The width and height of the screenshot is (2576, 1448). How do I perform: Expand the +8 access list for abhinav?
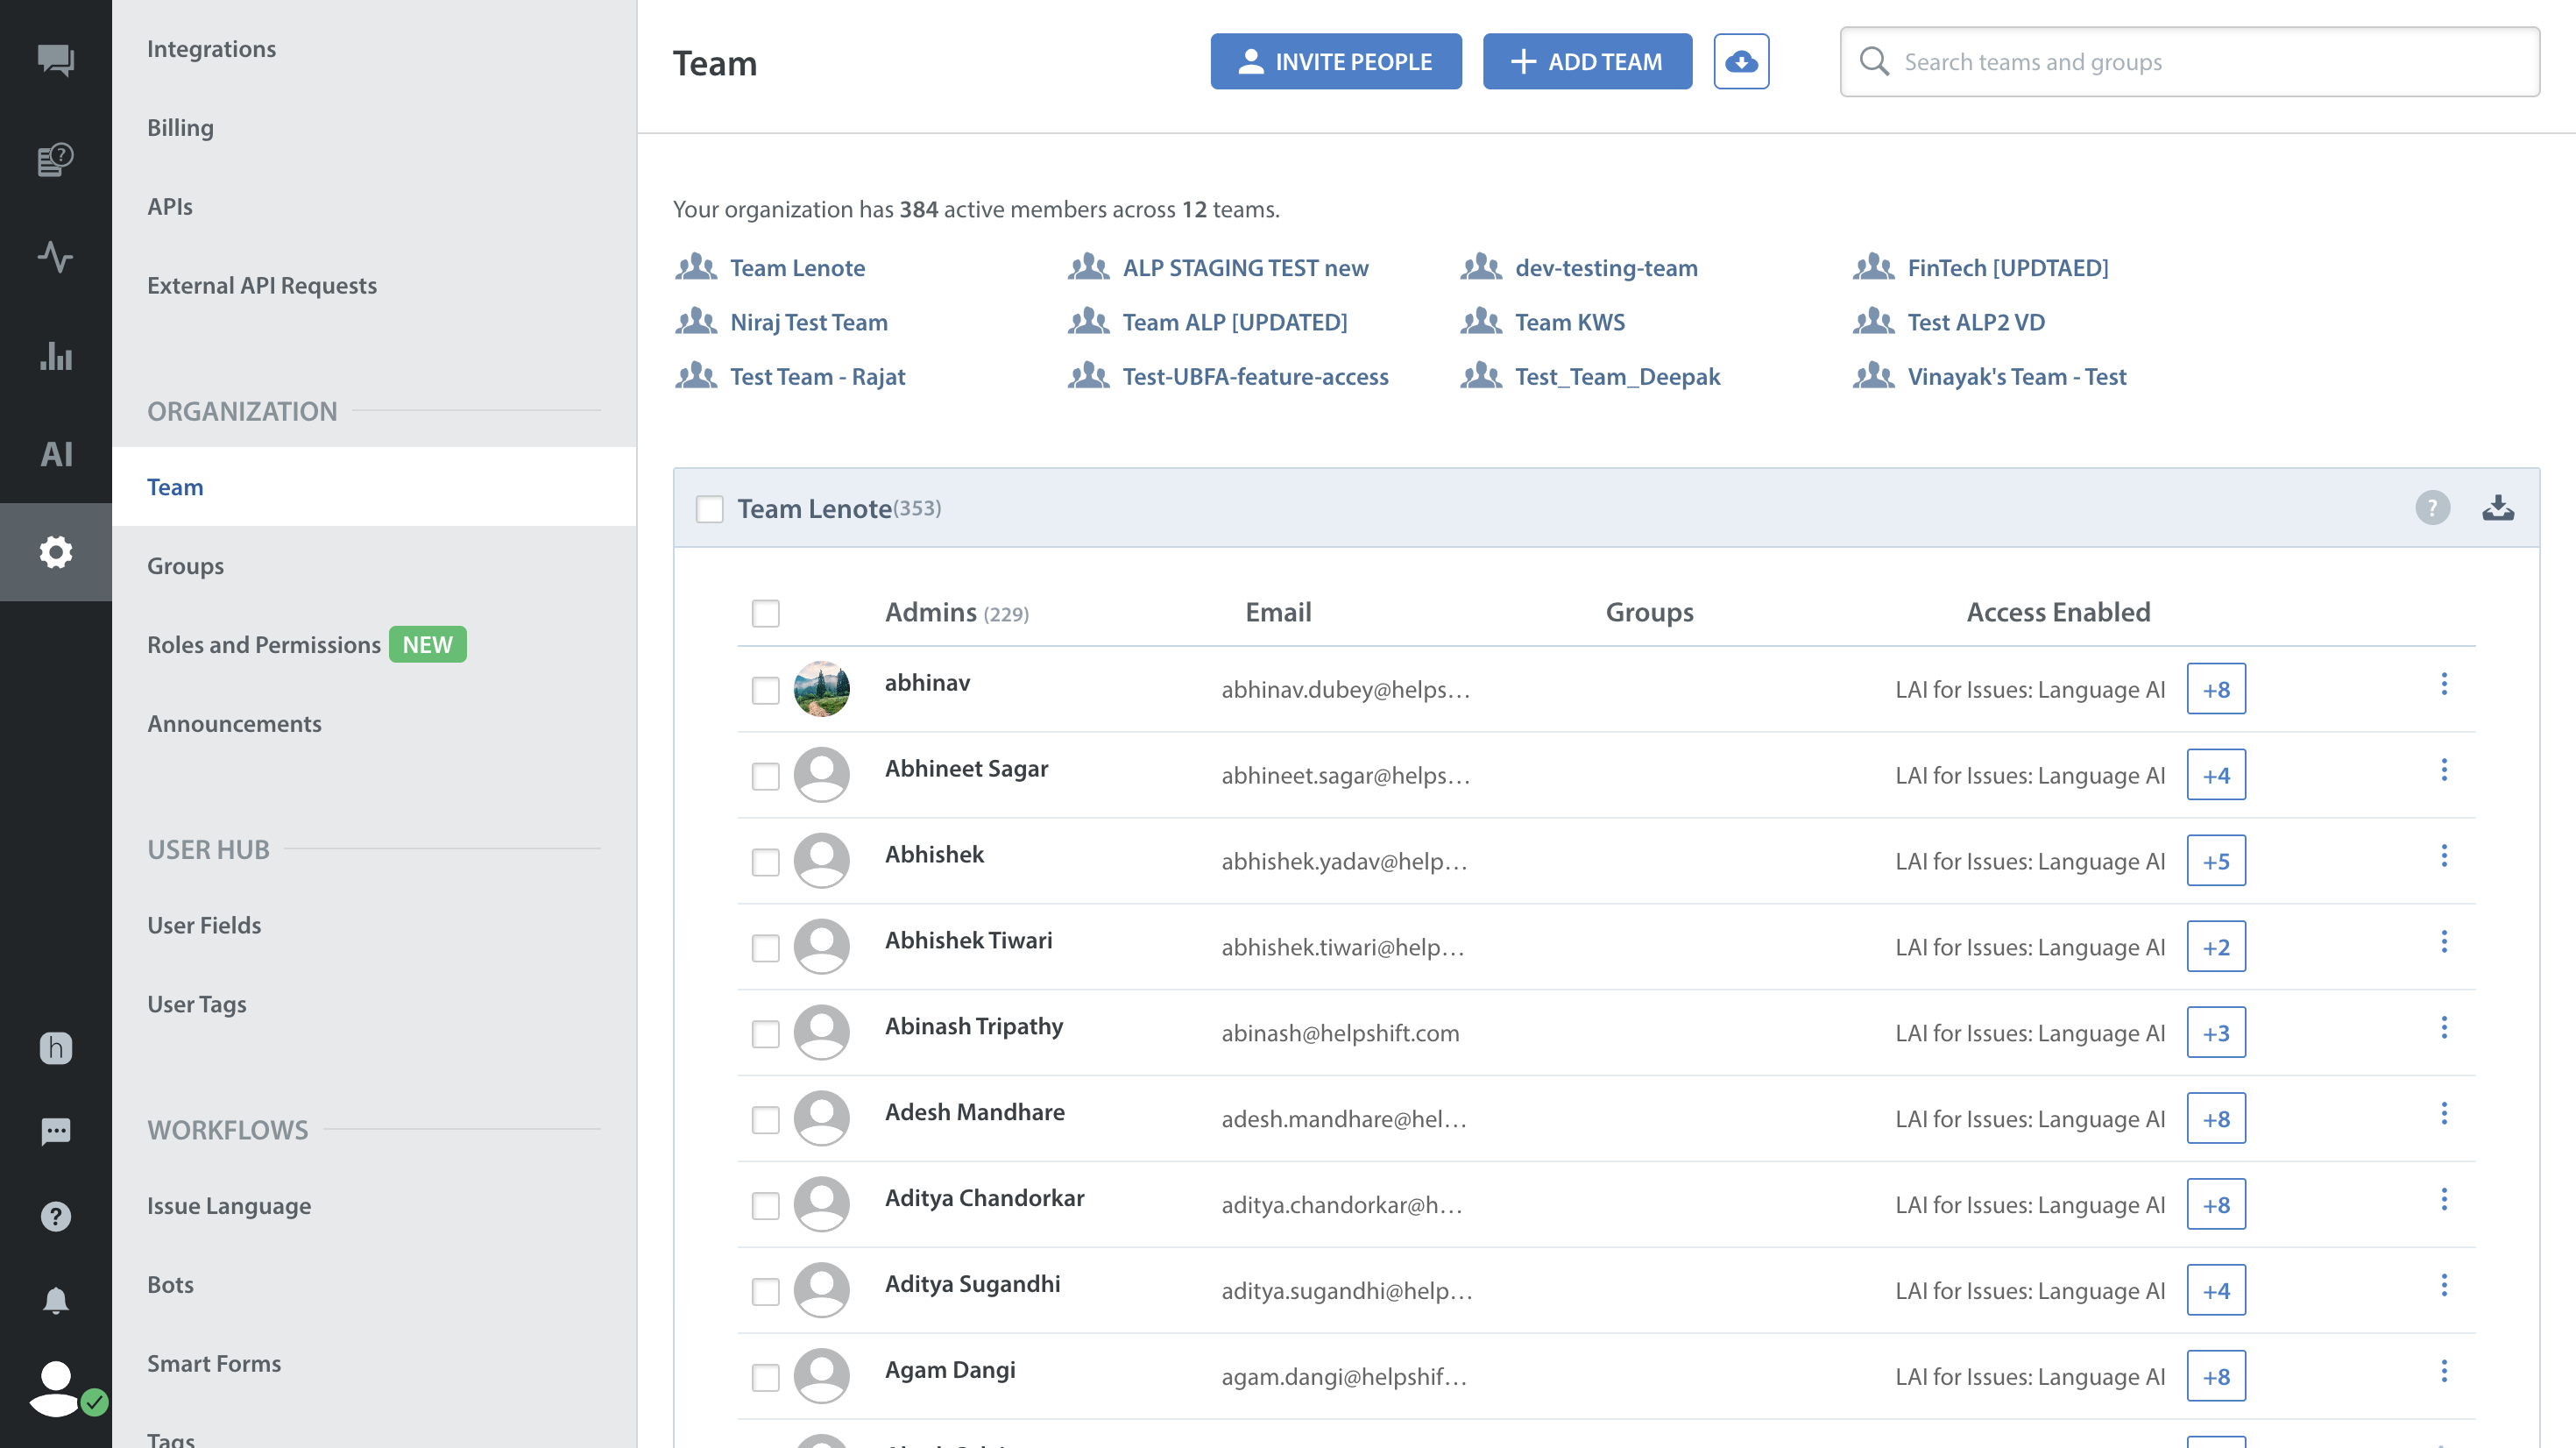(2215, 690)
